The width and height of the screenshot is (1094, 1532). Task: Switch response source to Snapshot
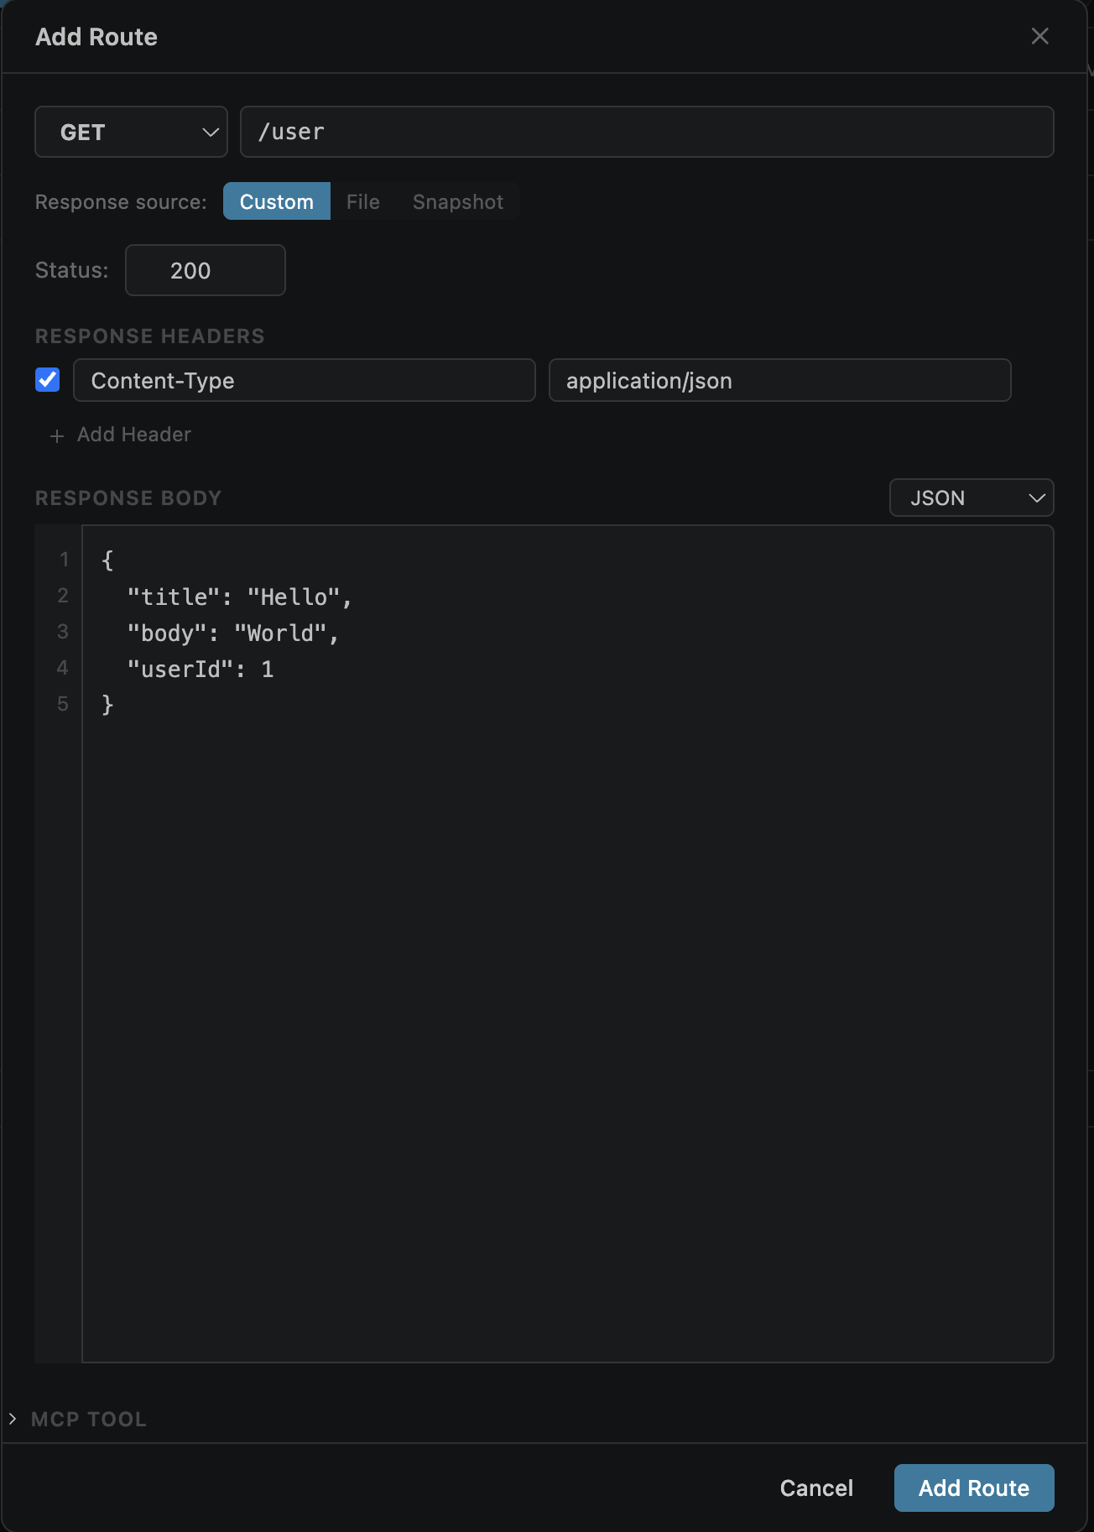(x=458, y=201)
